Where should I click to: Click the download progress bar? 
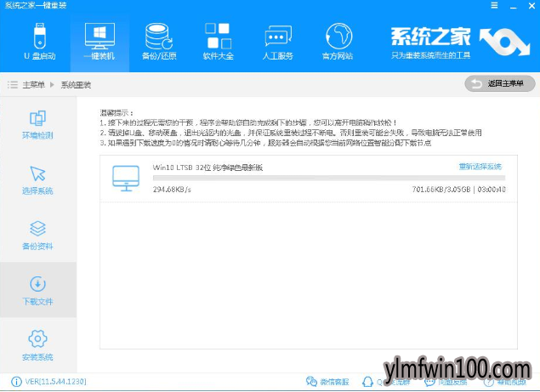(329, 178)
